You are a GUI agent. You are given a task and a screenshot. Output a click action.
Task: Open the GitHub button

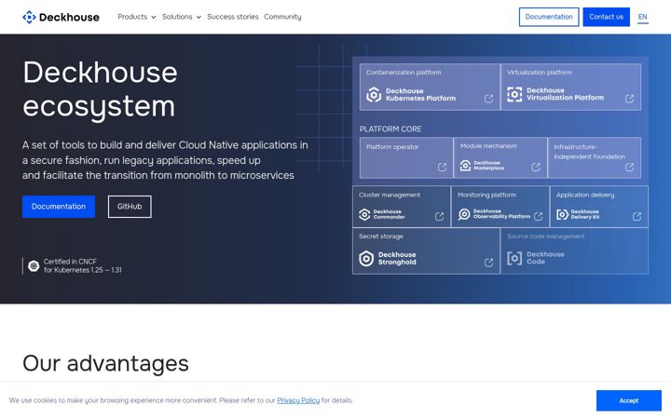[130, 207]
